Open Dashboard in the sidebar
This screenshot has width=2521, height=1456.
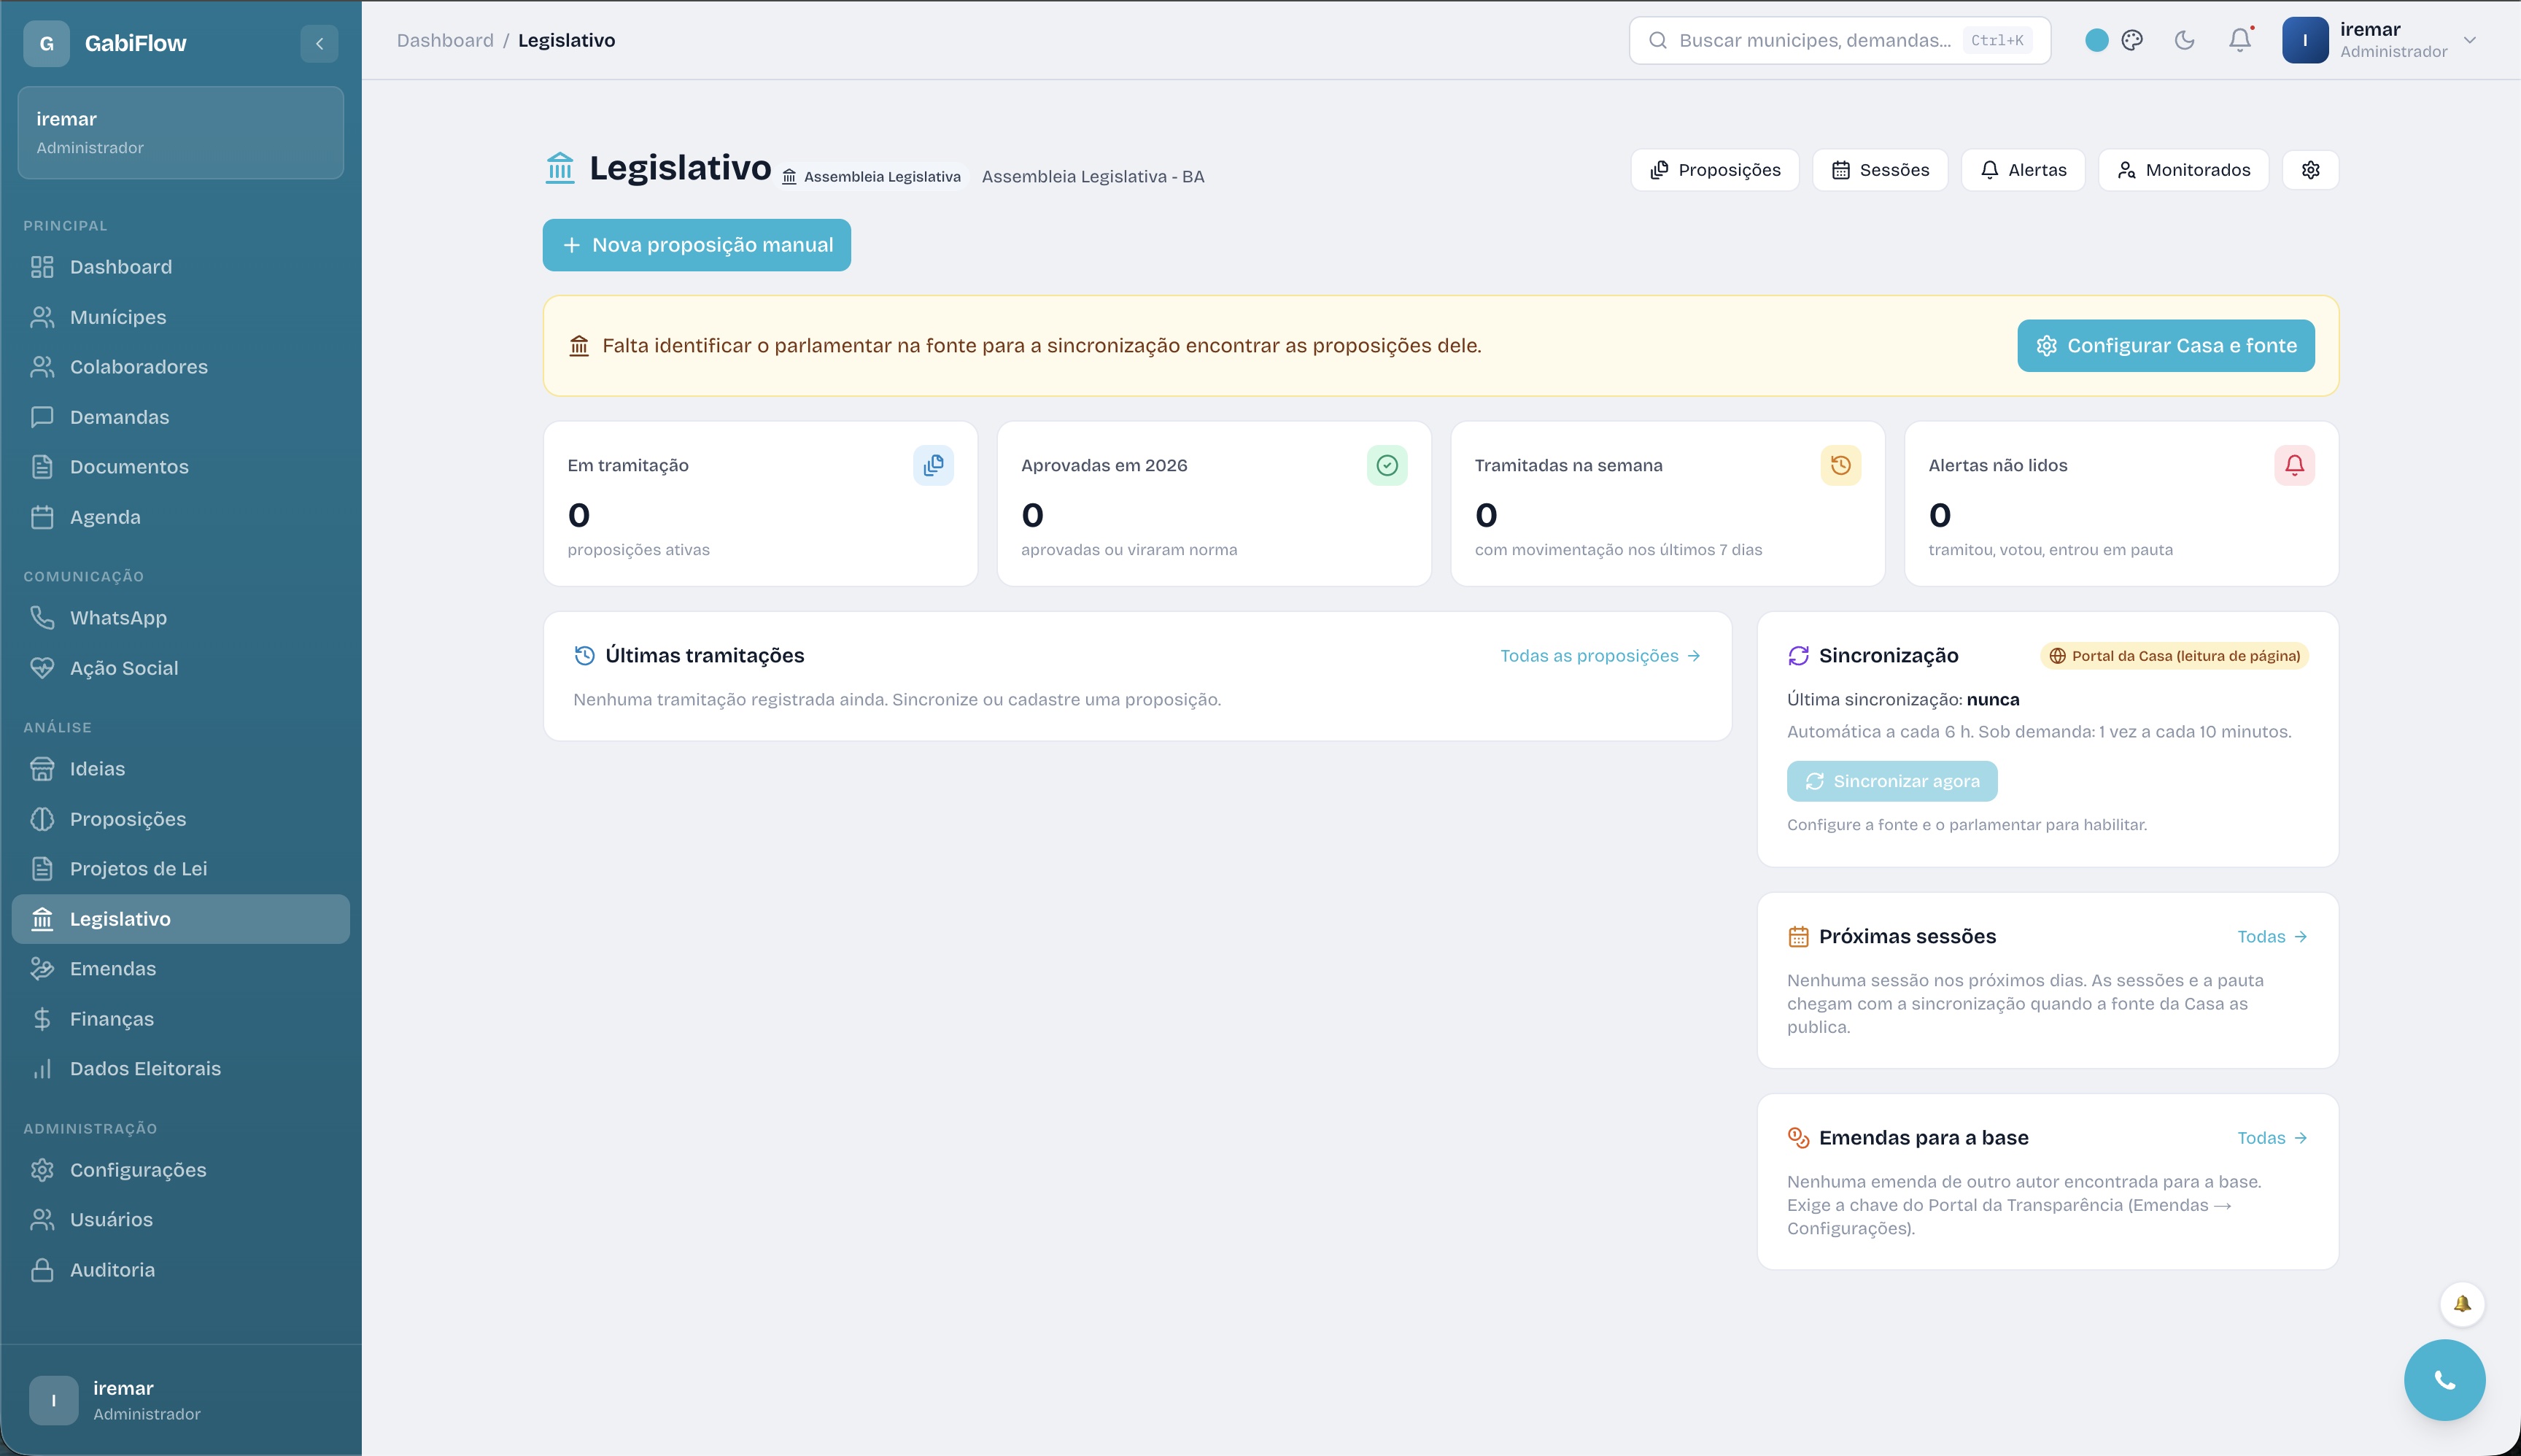coord(181,267)
